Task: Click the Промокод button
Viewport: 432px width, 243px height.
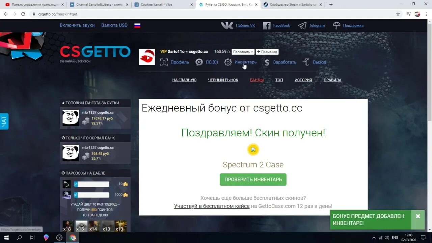Action: (267, 52)
